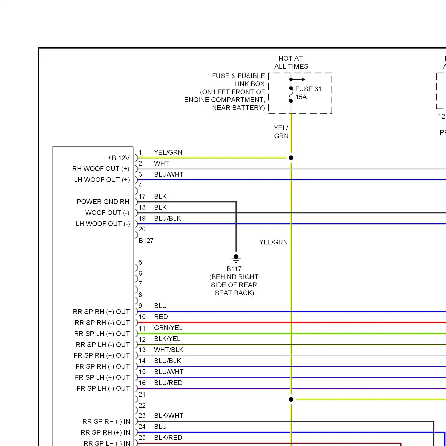Click the RR SP LH (-) OUT label
446x446 pixels.
point(103,345)
